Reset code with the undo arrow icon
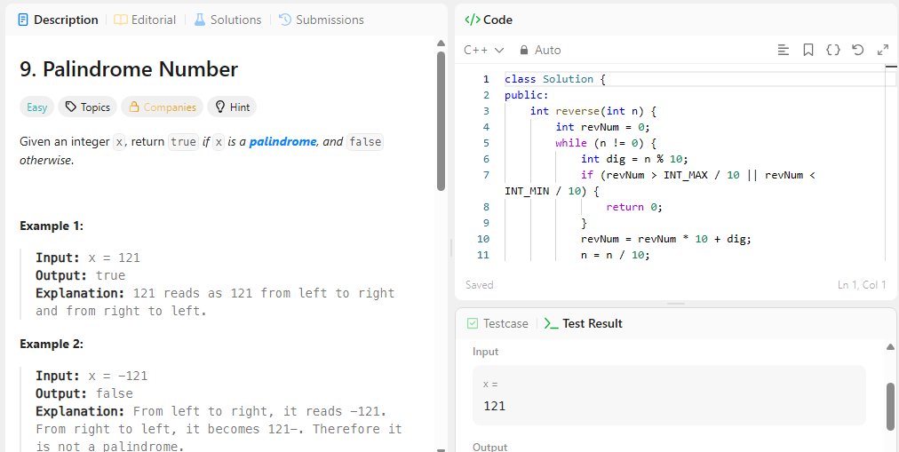Image resolution: width=899 pixels, height=452 pixels. pos(858,50)
